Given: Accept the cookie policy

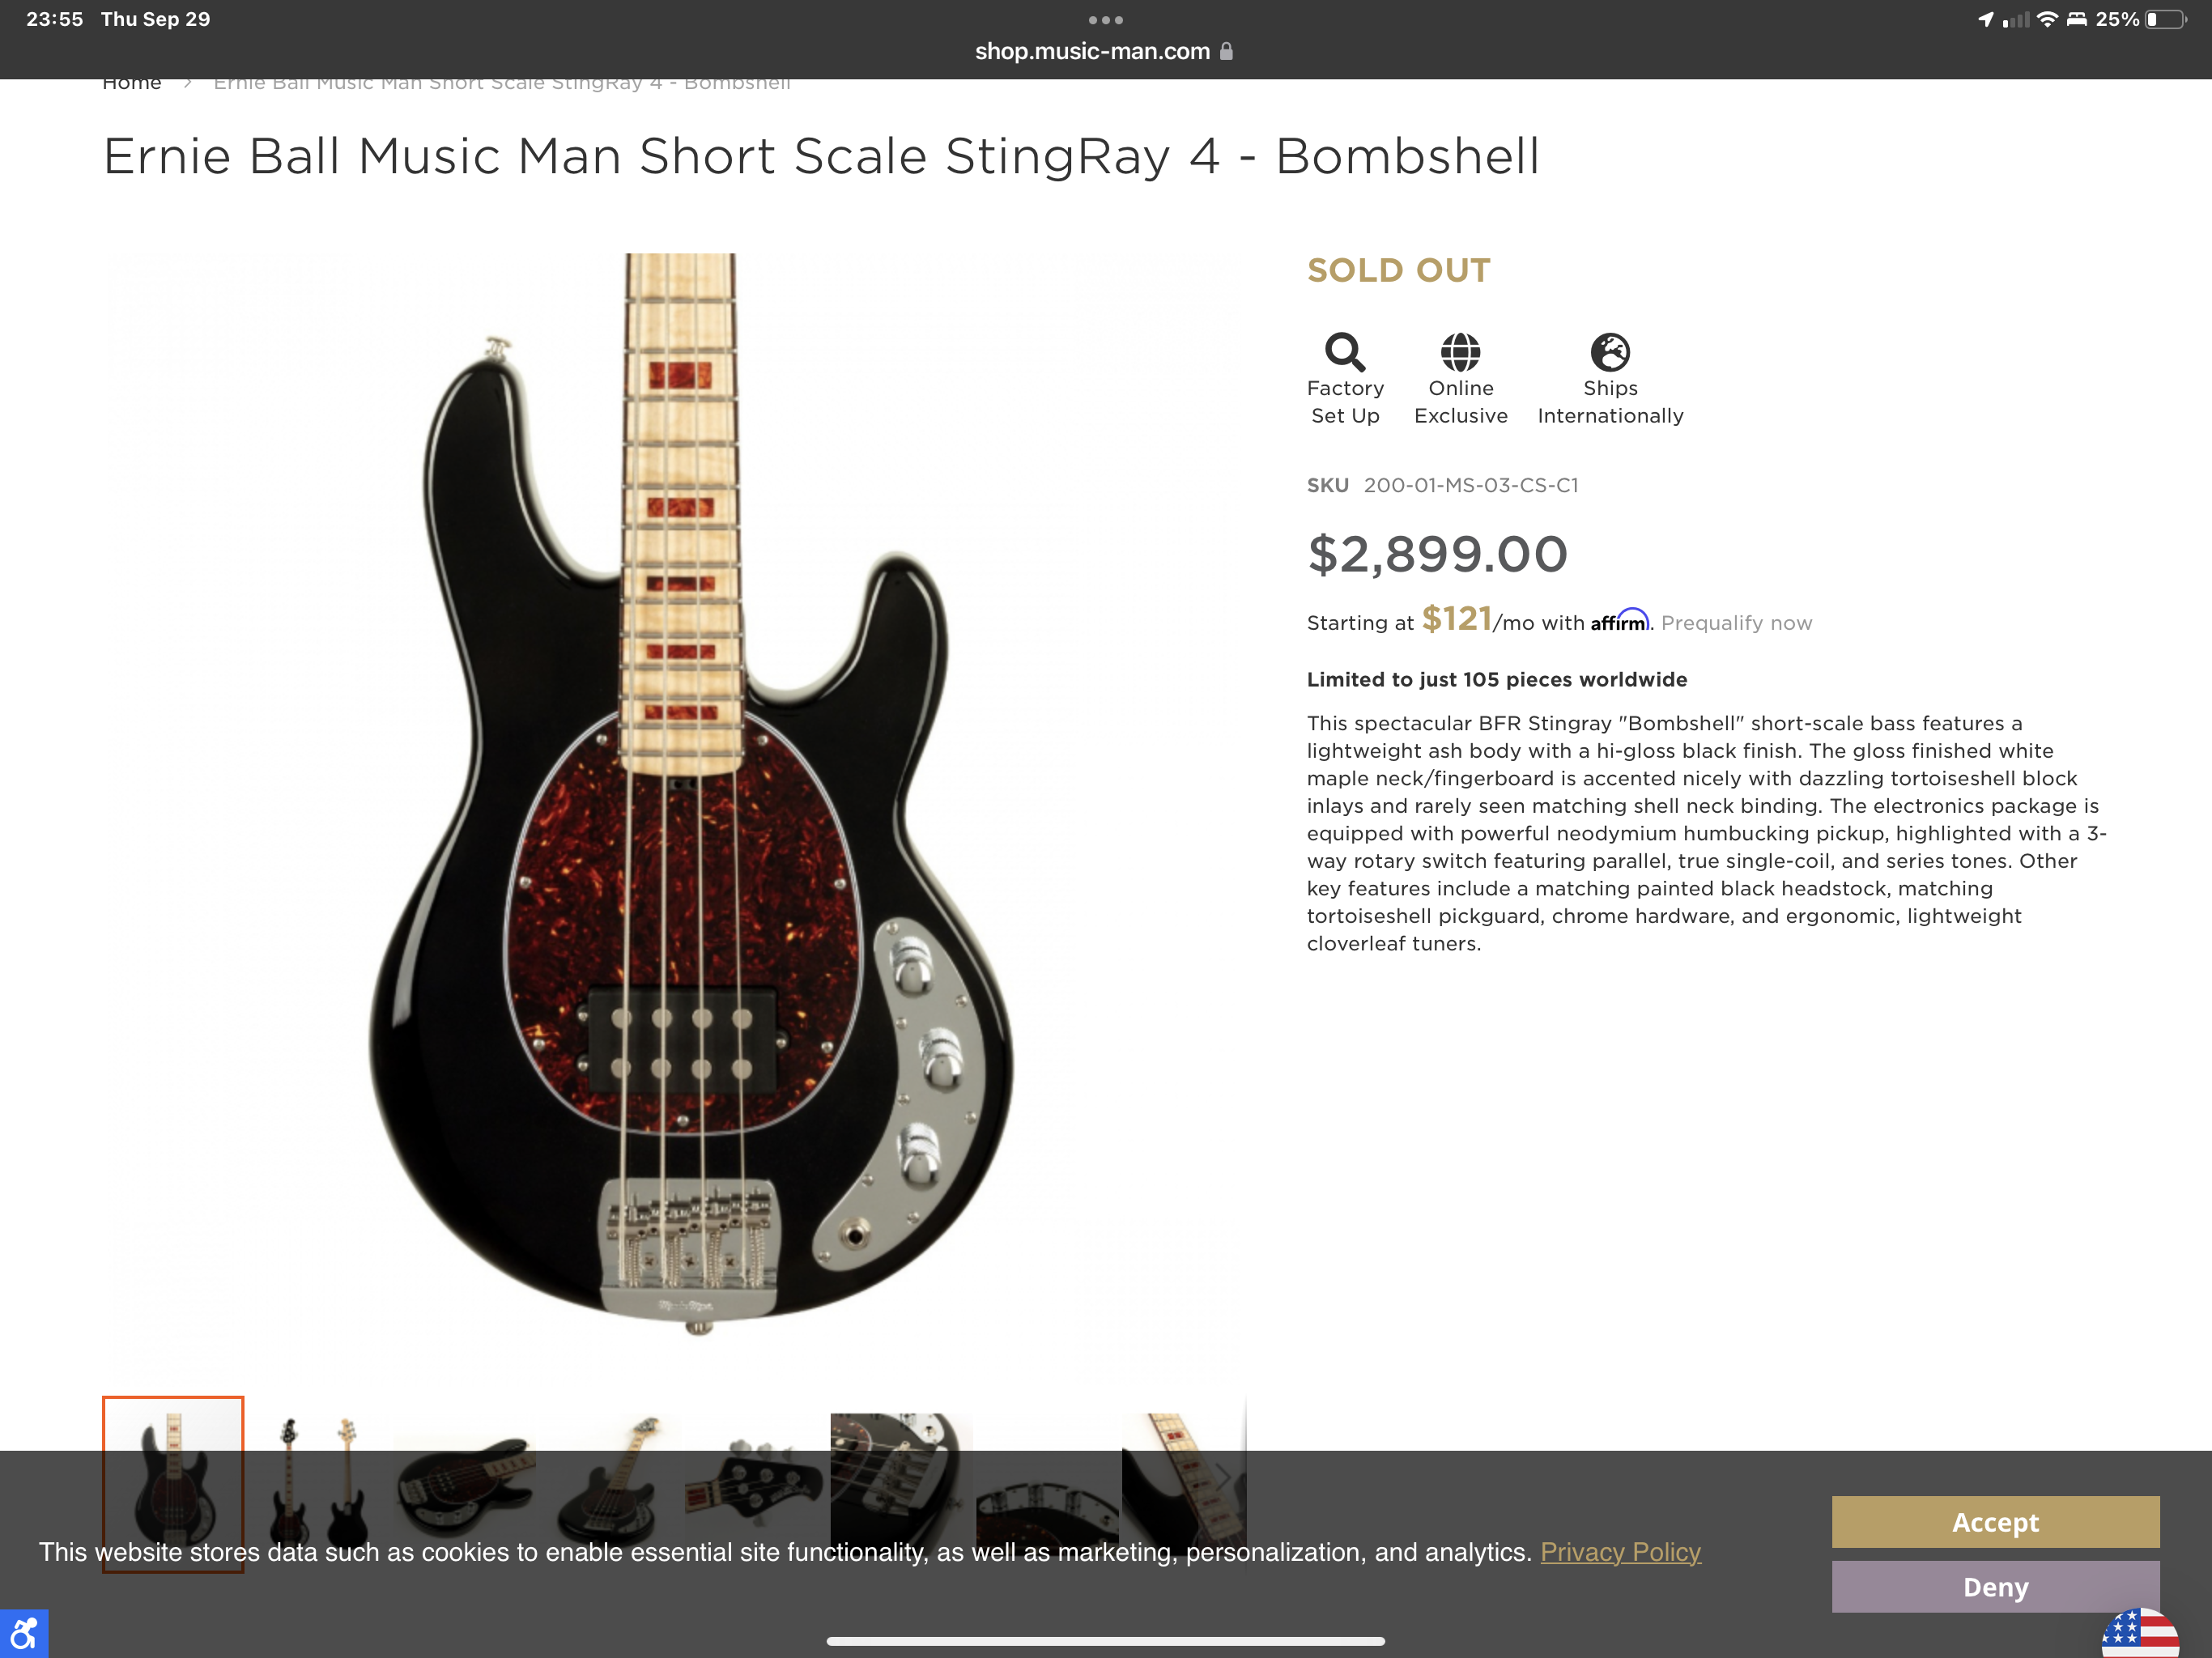Looking at the screenshot, I should click(x=1995, y=1522).
